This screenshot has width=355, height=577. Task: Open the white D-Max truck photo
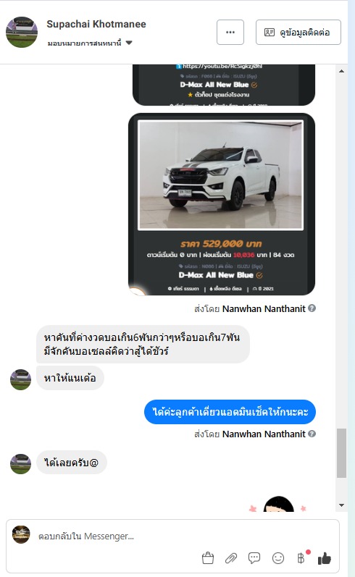(220, 175)
